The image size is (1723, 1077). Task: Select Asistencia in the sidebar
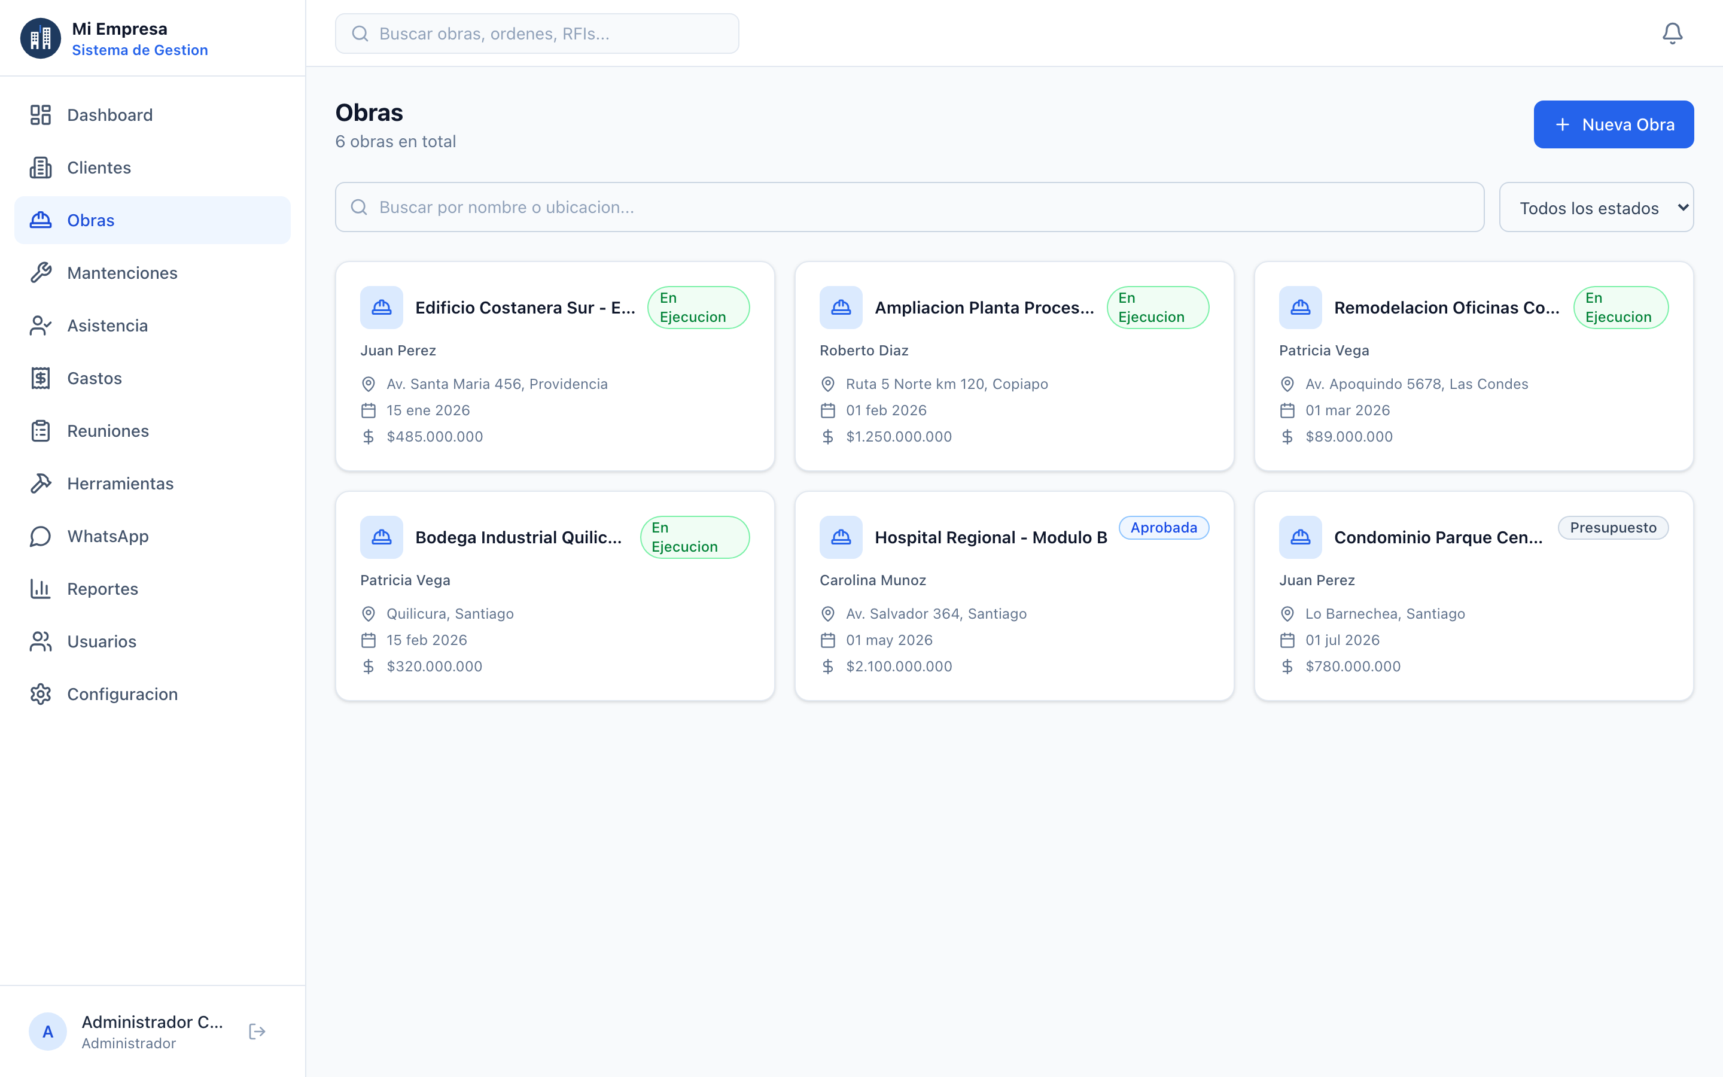(108, 325)
